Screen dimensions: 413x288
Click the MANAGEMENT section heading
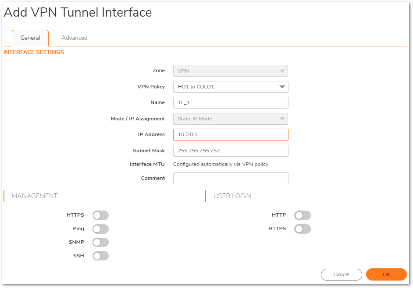click(35, 196)
